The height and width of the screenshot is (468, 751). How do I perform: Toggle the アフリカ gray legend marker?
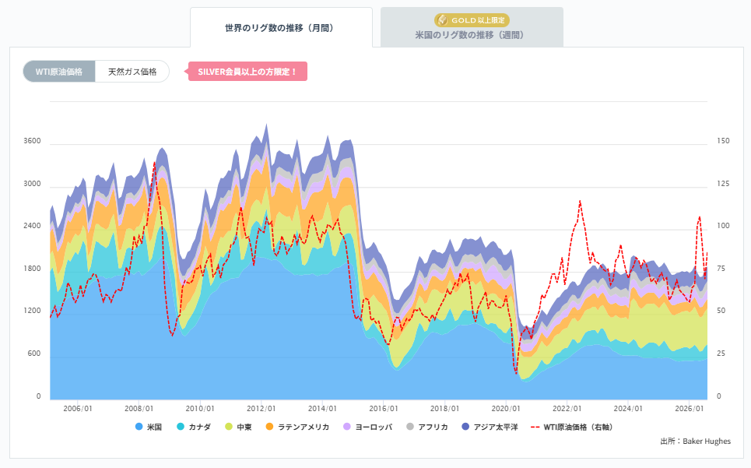coord(410,426)
